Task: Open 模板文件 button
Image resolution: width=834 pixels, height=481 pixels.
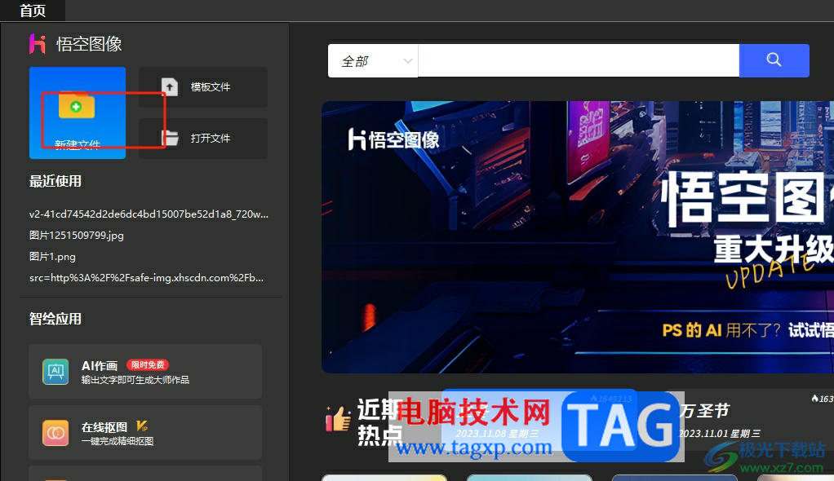Action: coord(203,87)
